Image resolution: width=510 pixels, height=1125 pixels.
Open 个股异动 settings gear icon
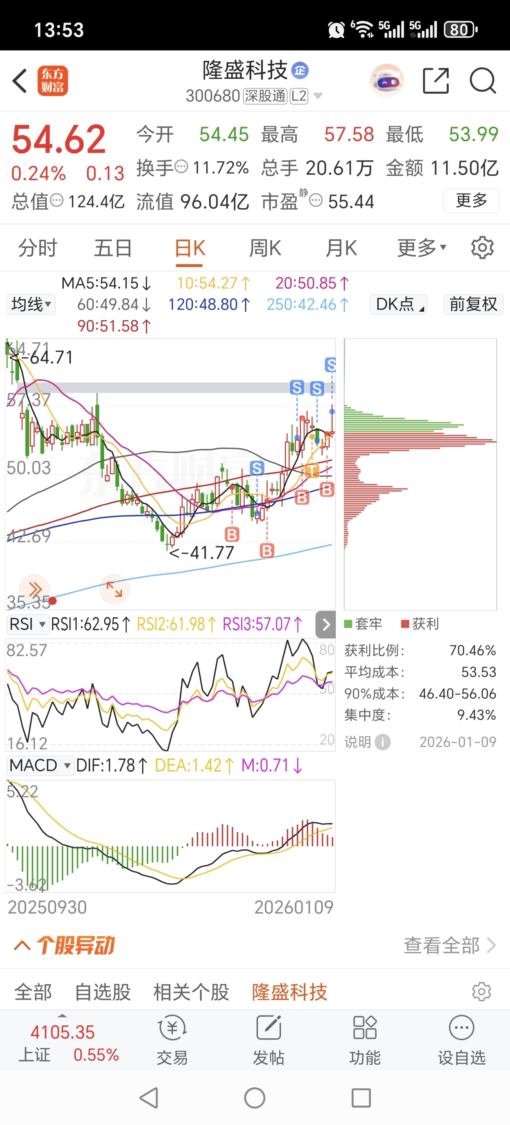point(482,992)
